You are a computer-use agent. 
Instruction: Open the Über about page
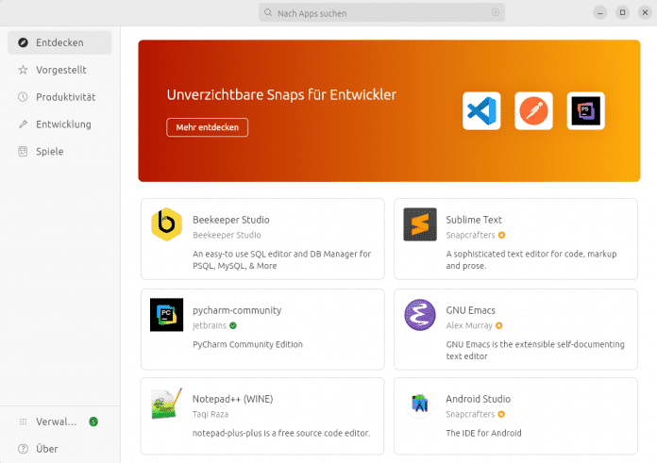tap(59, 449)
